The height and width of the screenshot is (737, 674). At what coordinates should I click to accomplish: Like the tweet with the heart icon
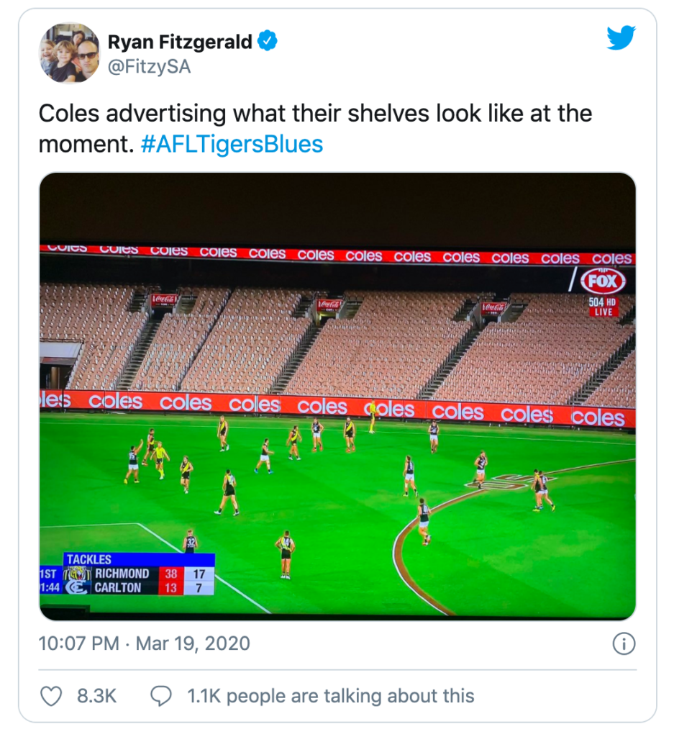pos(51,696)
